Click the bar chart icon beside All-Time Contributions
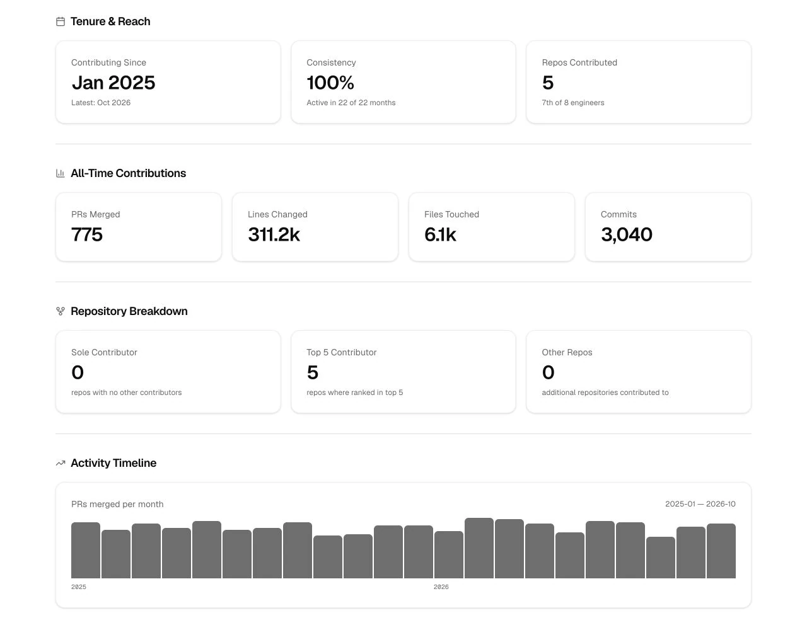Viewport: 807px width, 630px height. point(61,173)
